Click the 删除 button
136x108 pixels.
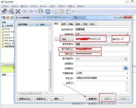pos(57,99)
